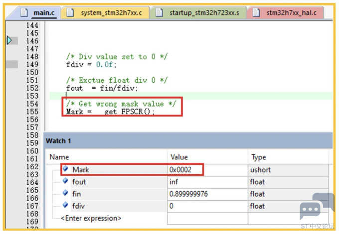Click the Type column header
Screen dimensions: 339x234
[x=259, y=157]
